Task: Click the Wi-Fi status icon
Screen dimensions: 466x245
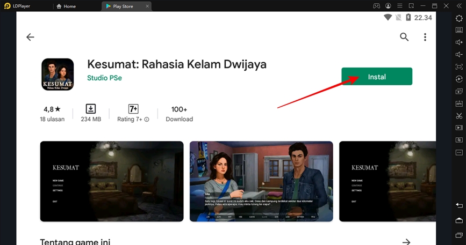Action: tap(388, 18)
